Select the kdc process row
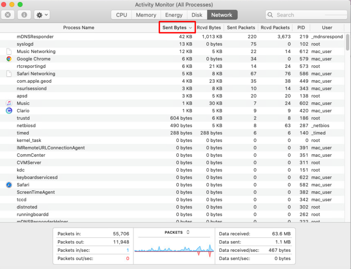The height and width of the screenshot is (269, 351). pyautogui.click(x=172, y=170)
